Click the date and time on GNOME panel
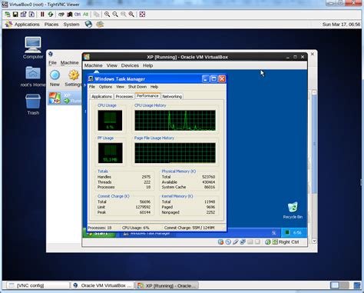 click(x=341, y=25)
